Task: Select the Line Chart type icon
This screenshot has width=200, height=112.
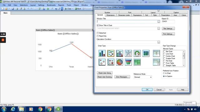Action: [111, 53]
